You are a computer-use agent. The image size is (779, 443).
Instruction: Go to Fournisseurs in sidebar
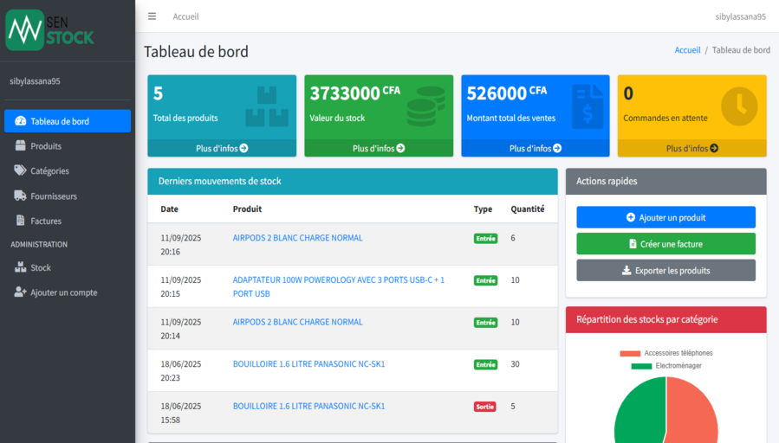(x=54, y=196)
